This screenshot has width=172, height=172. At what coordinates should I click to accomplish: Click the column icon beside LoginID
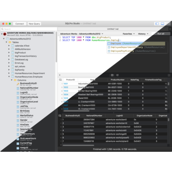[x=18, y=93]
